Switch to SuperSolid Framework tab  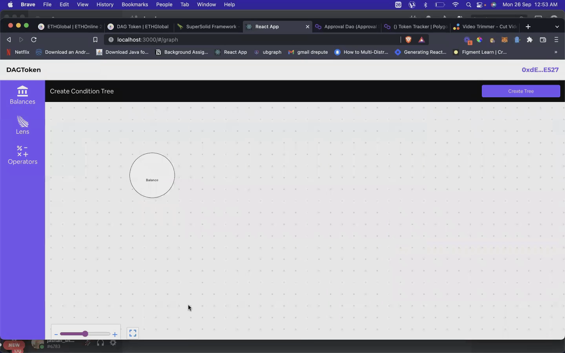click(x=208, y=27)
